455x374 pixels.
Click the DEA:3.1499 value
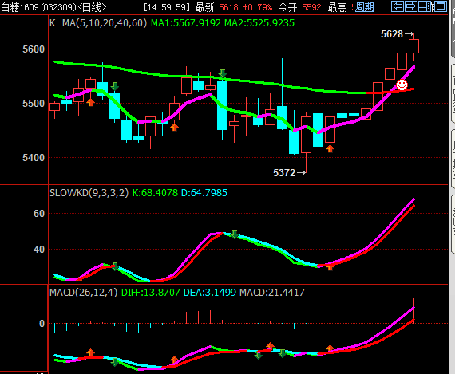tap(210, 292)
